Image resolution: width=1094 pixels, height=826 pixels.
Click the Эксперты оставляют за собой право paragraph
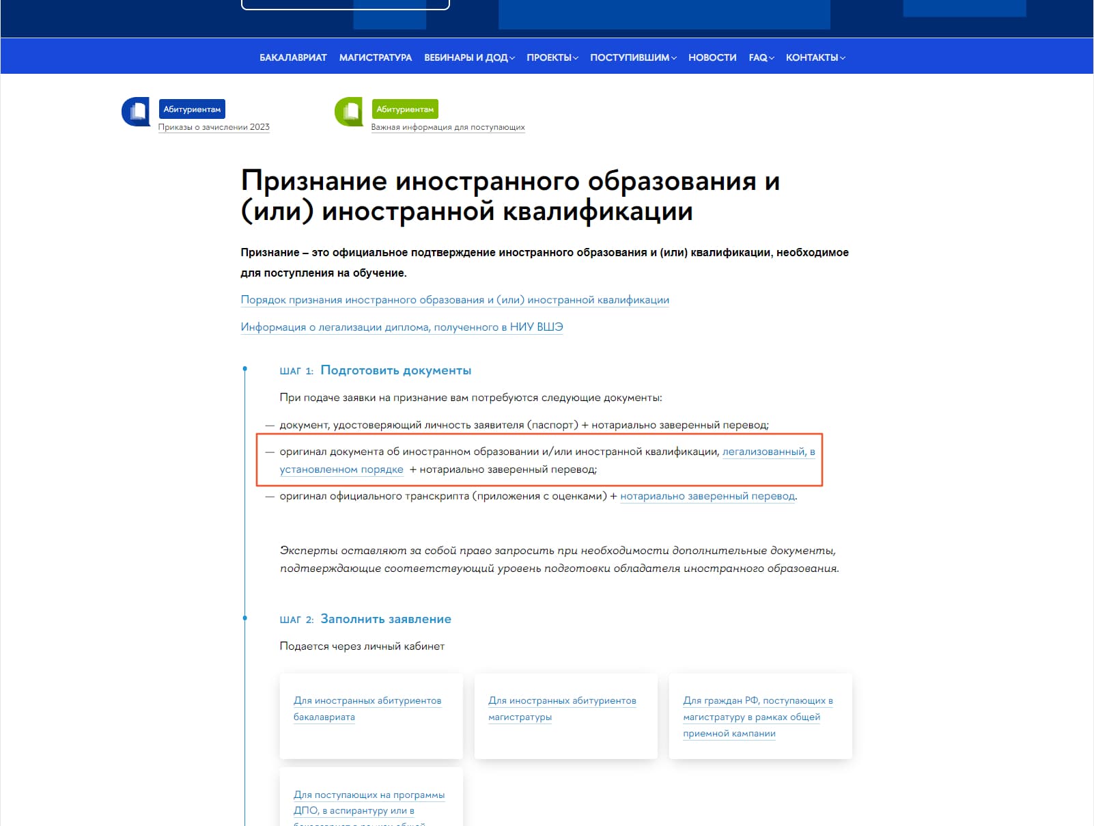coord(559,560)
